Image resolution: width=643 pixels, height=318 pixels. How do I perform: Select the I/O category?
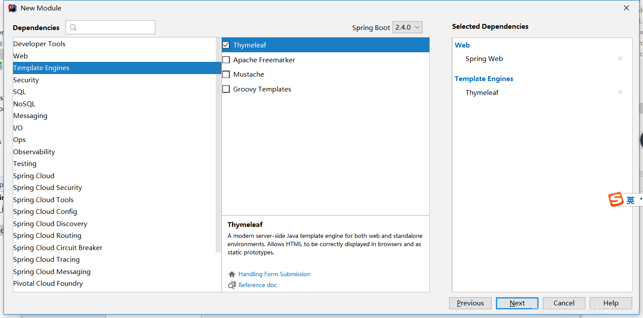pos(114,128)
